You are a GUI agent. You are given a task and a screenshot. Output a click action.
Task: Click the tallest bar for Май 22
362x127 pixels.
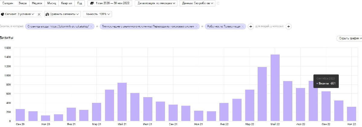[x=275, y=90]
